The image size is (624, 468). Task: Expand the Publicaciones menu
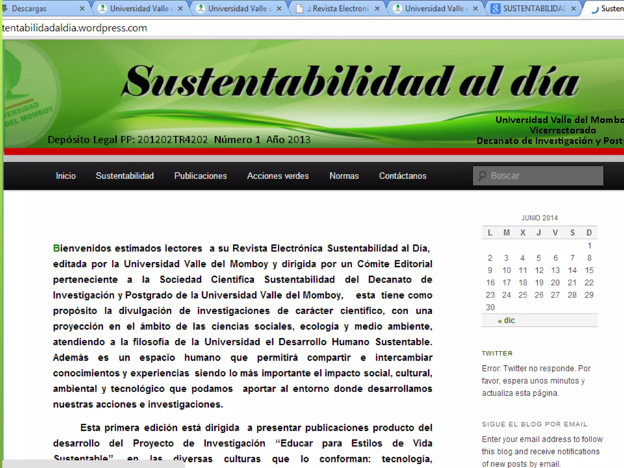click(200, 176)
